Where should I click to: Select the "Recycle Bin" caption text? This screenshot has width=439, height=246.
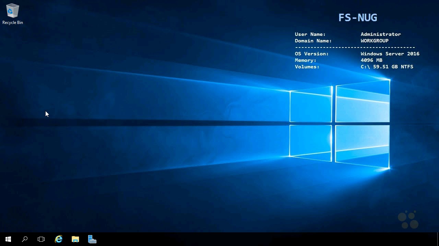[13, 23]
